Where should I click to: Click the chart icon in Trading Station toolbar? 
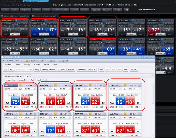pos(126,10)
